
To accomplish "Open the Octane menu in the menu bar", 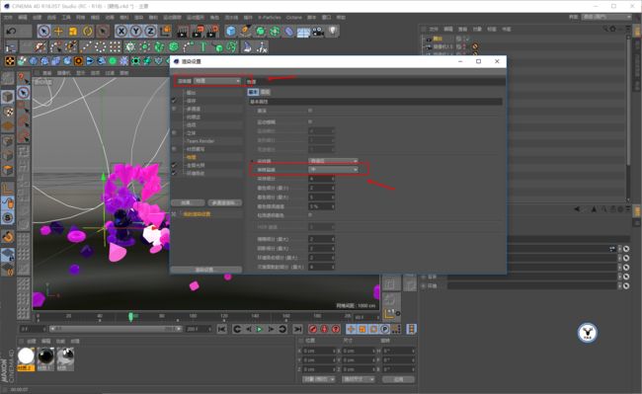I will pos(294,17).
